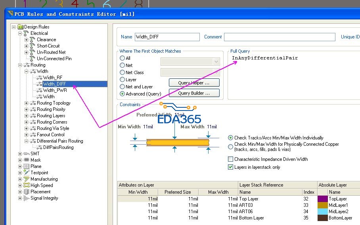
Task: Click the DiffPairsRouting rule icon
Action: [x=39, y=147]
